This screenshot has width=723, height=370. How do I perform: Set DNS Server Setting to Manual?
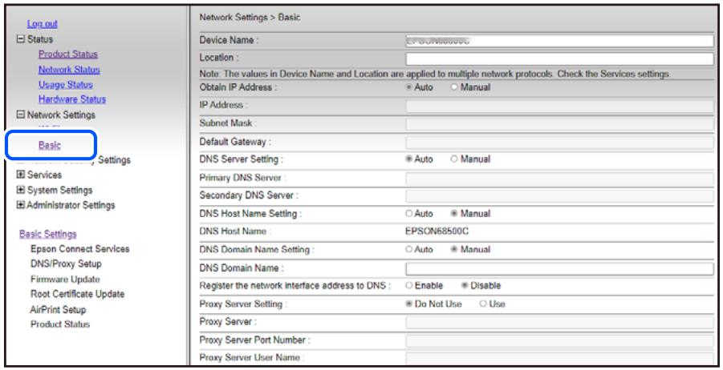pyautogui.click(x=454, y=159)
